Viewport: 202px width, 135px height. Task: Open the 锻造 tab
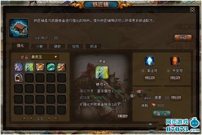94,46
